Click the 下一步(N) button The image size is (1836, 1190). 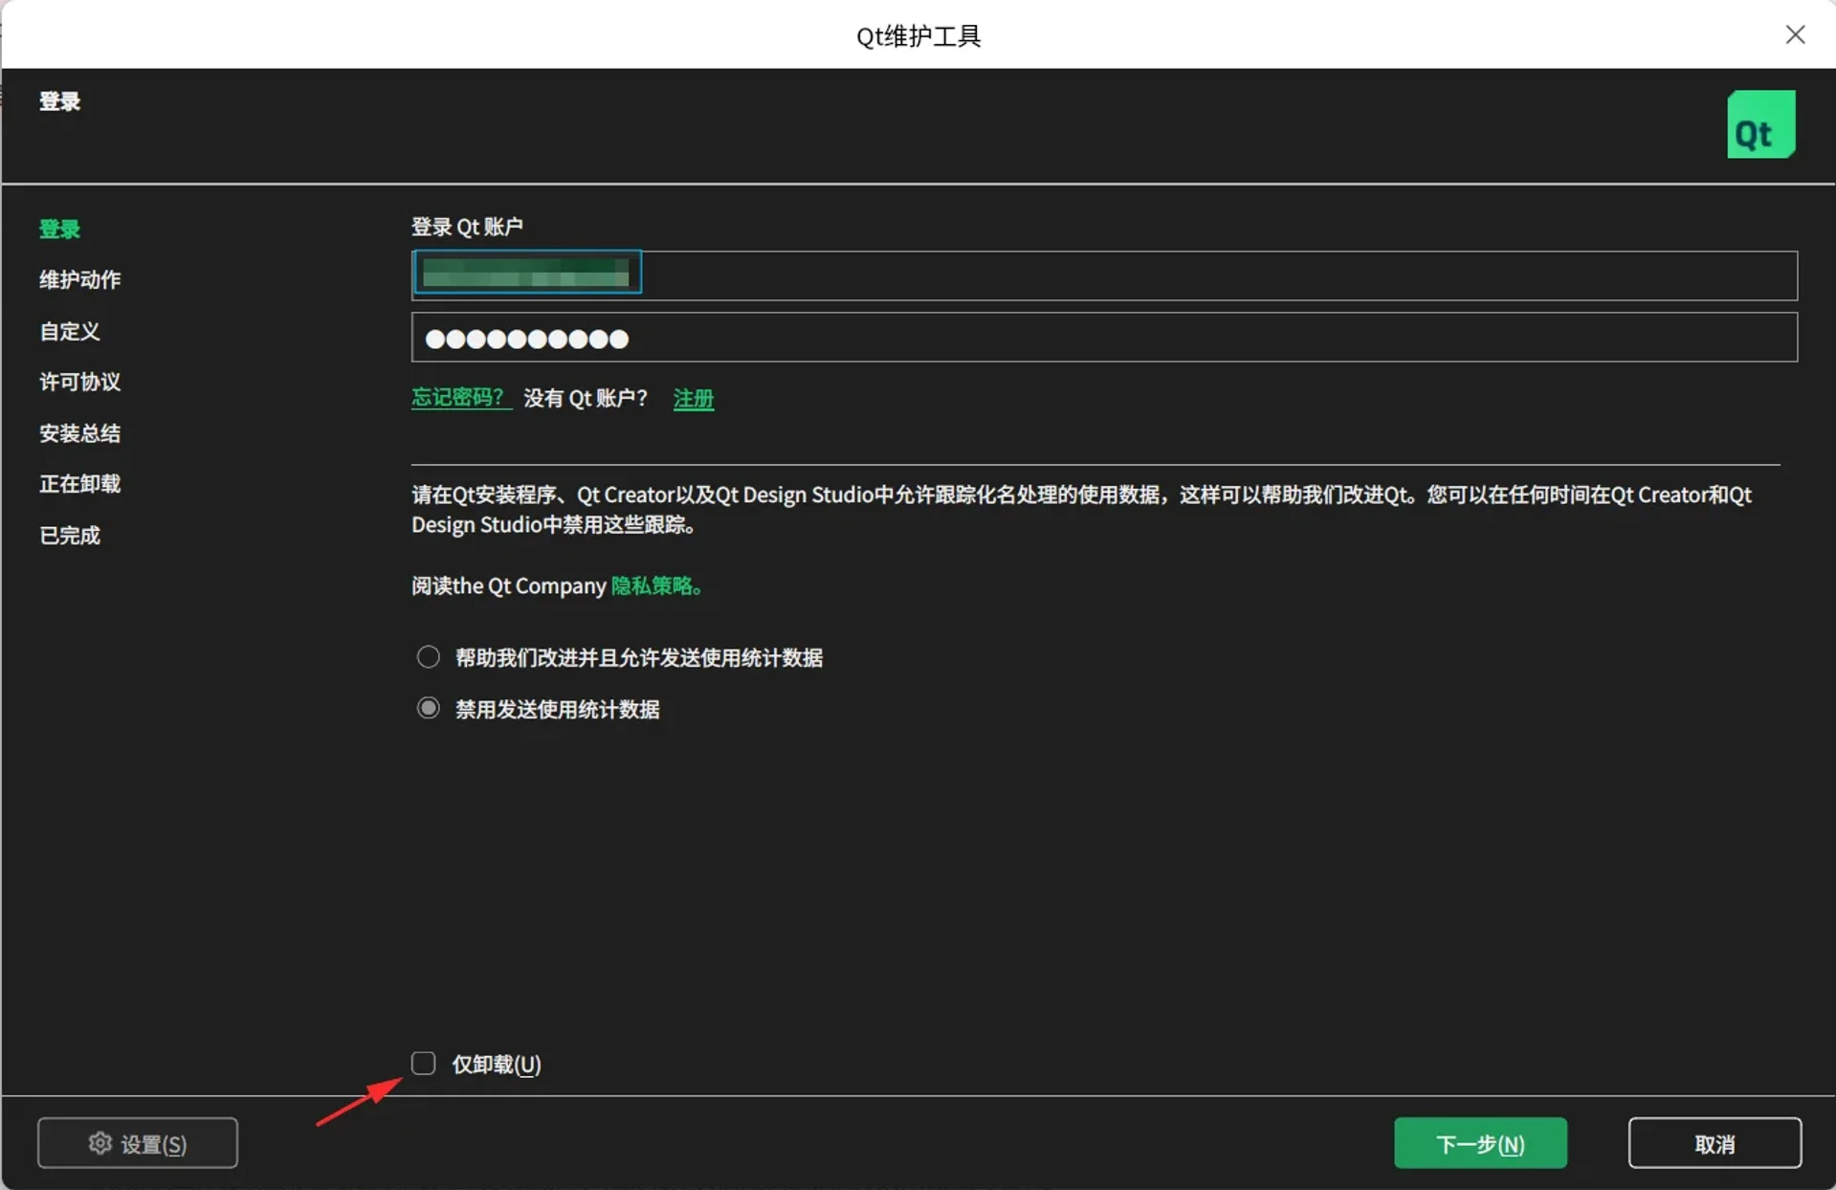coord(1478,1142)
